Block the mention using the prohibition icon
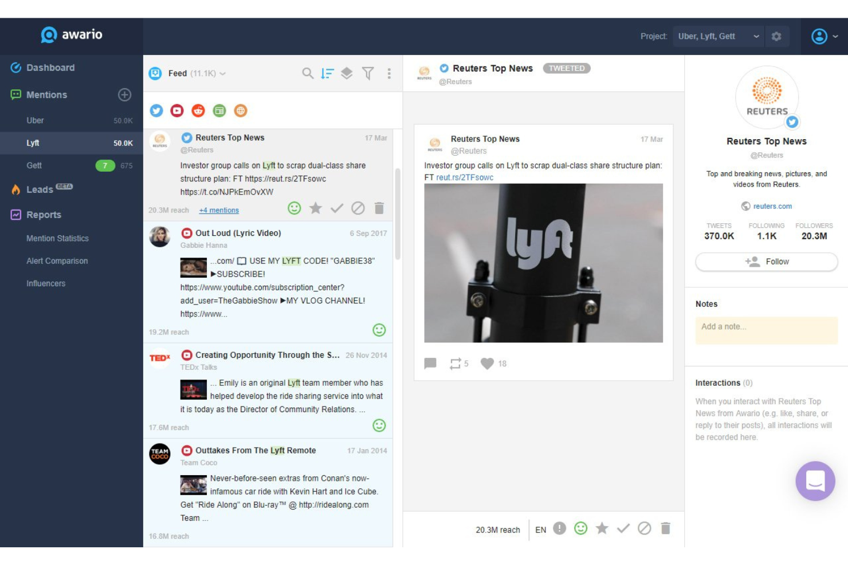The height and width of the screenshot is (565, 848). click(644, 528)
